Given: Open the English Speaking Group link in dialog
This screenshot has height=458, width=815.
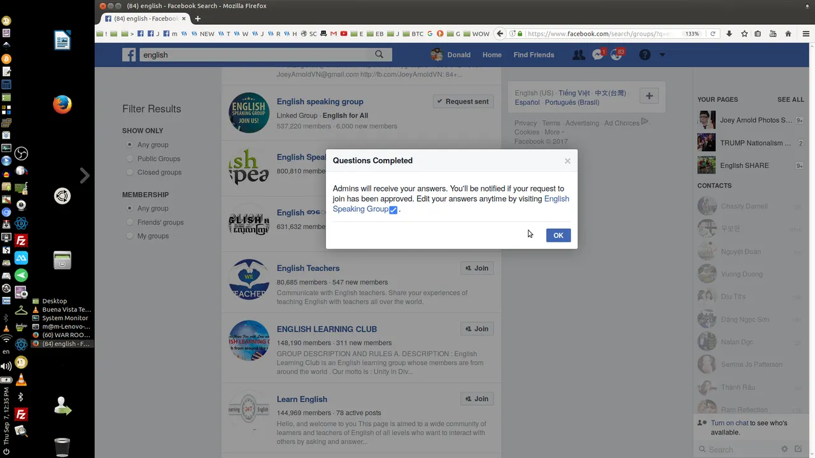Looking at the screenshot, I should 451,204.
